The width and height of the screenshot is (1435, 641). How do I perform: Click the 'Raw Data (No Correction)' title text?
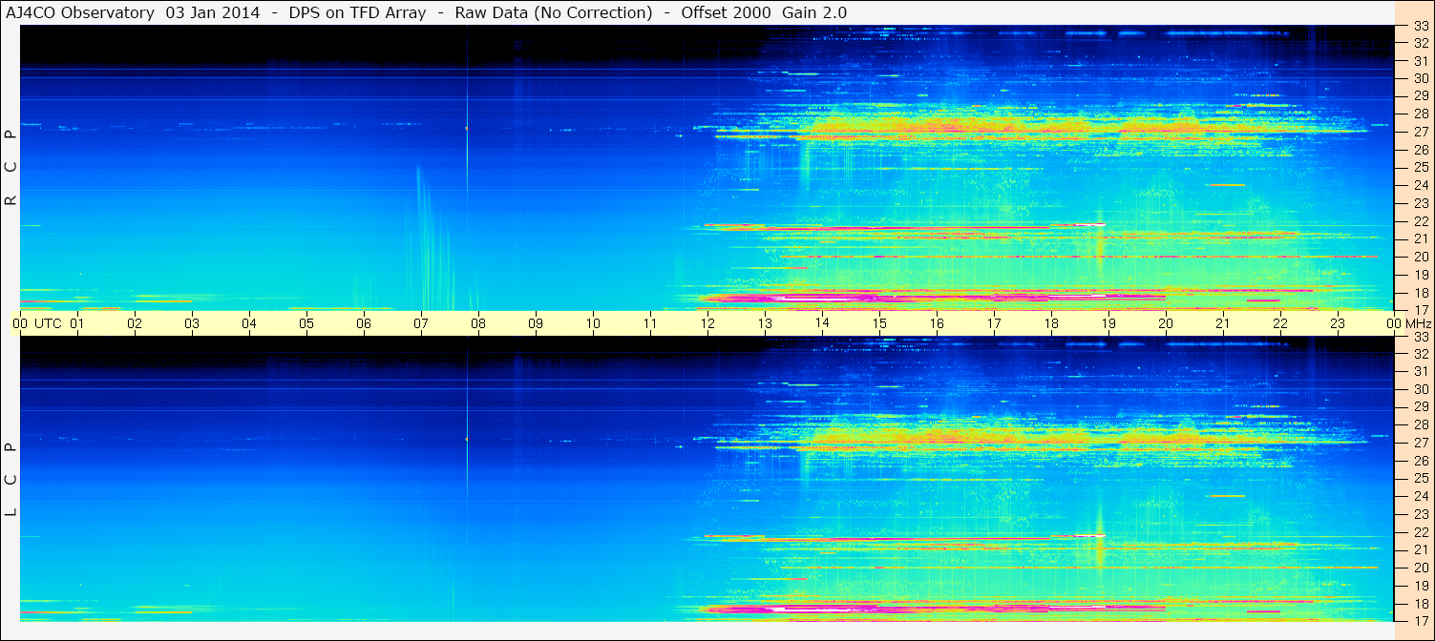(553, 12)
